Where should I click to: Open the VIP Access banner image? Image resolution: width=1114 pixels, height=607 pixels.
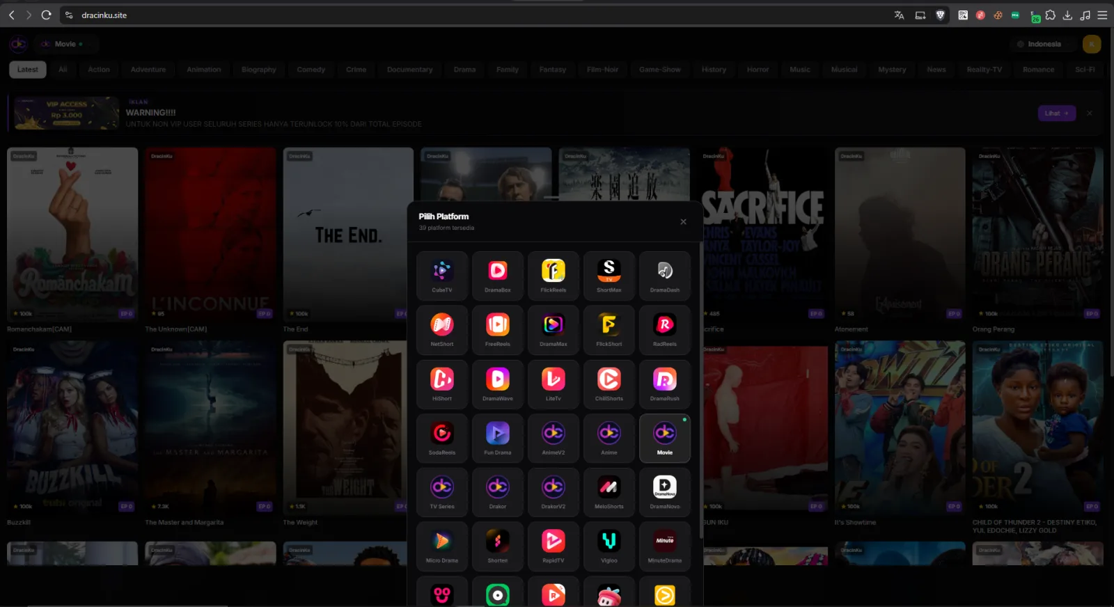pyautogui.click(x=67, y=113)
